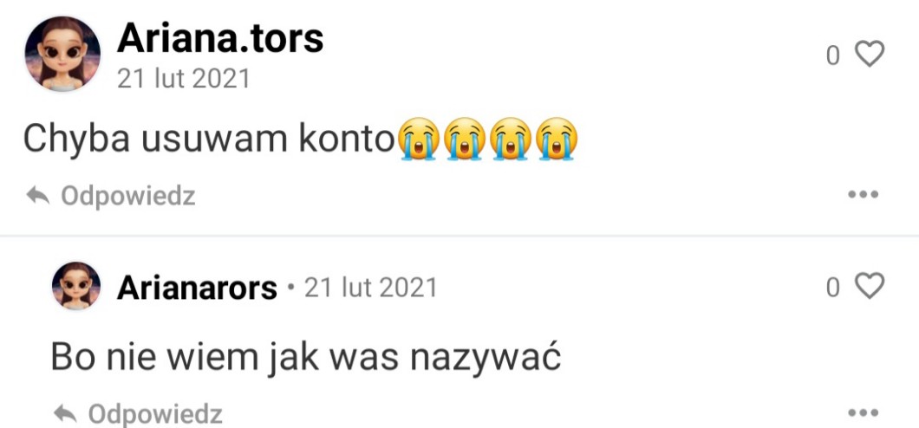Visit the Ariana.tors username link

click(x=220, y=39)
